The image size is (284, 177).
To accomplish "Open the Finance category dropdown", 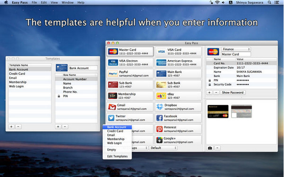I will (x=236, y=49).
